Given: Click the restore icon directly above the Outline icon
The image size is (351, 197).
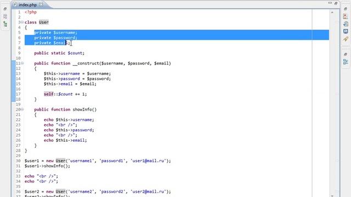Looking at the screenshot, I should (x=346, y=54).
